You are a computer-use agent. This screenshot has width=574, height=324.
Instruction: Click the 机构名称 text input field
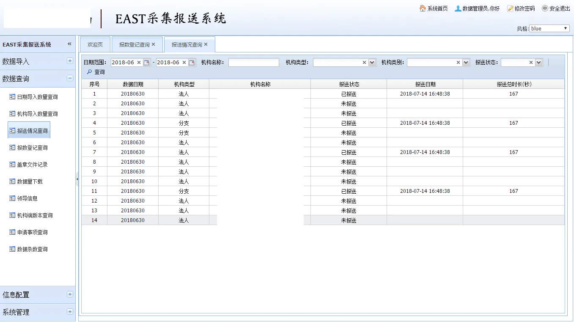[253, 63]
